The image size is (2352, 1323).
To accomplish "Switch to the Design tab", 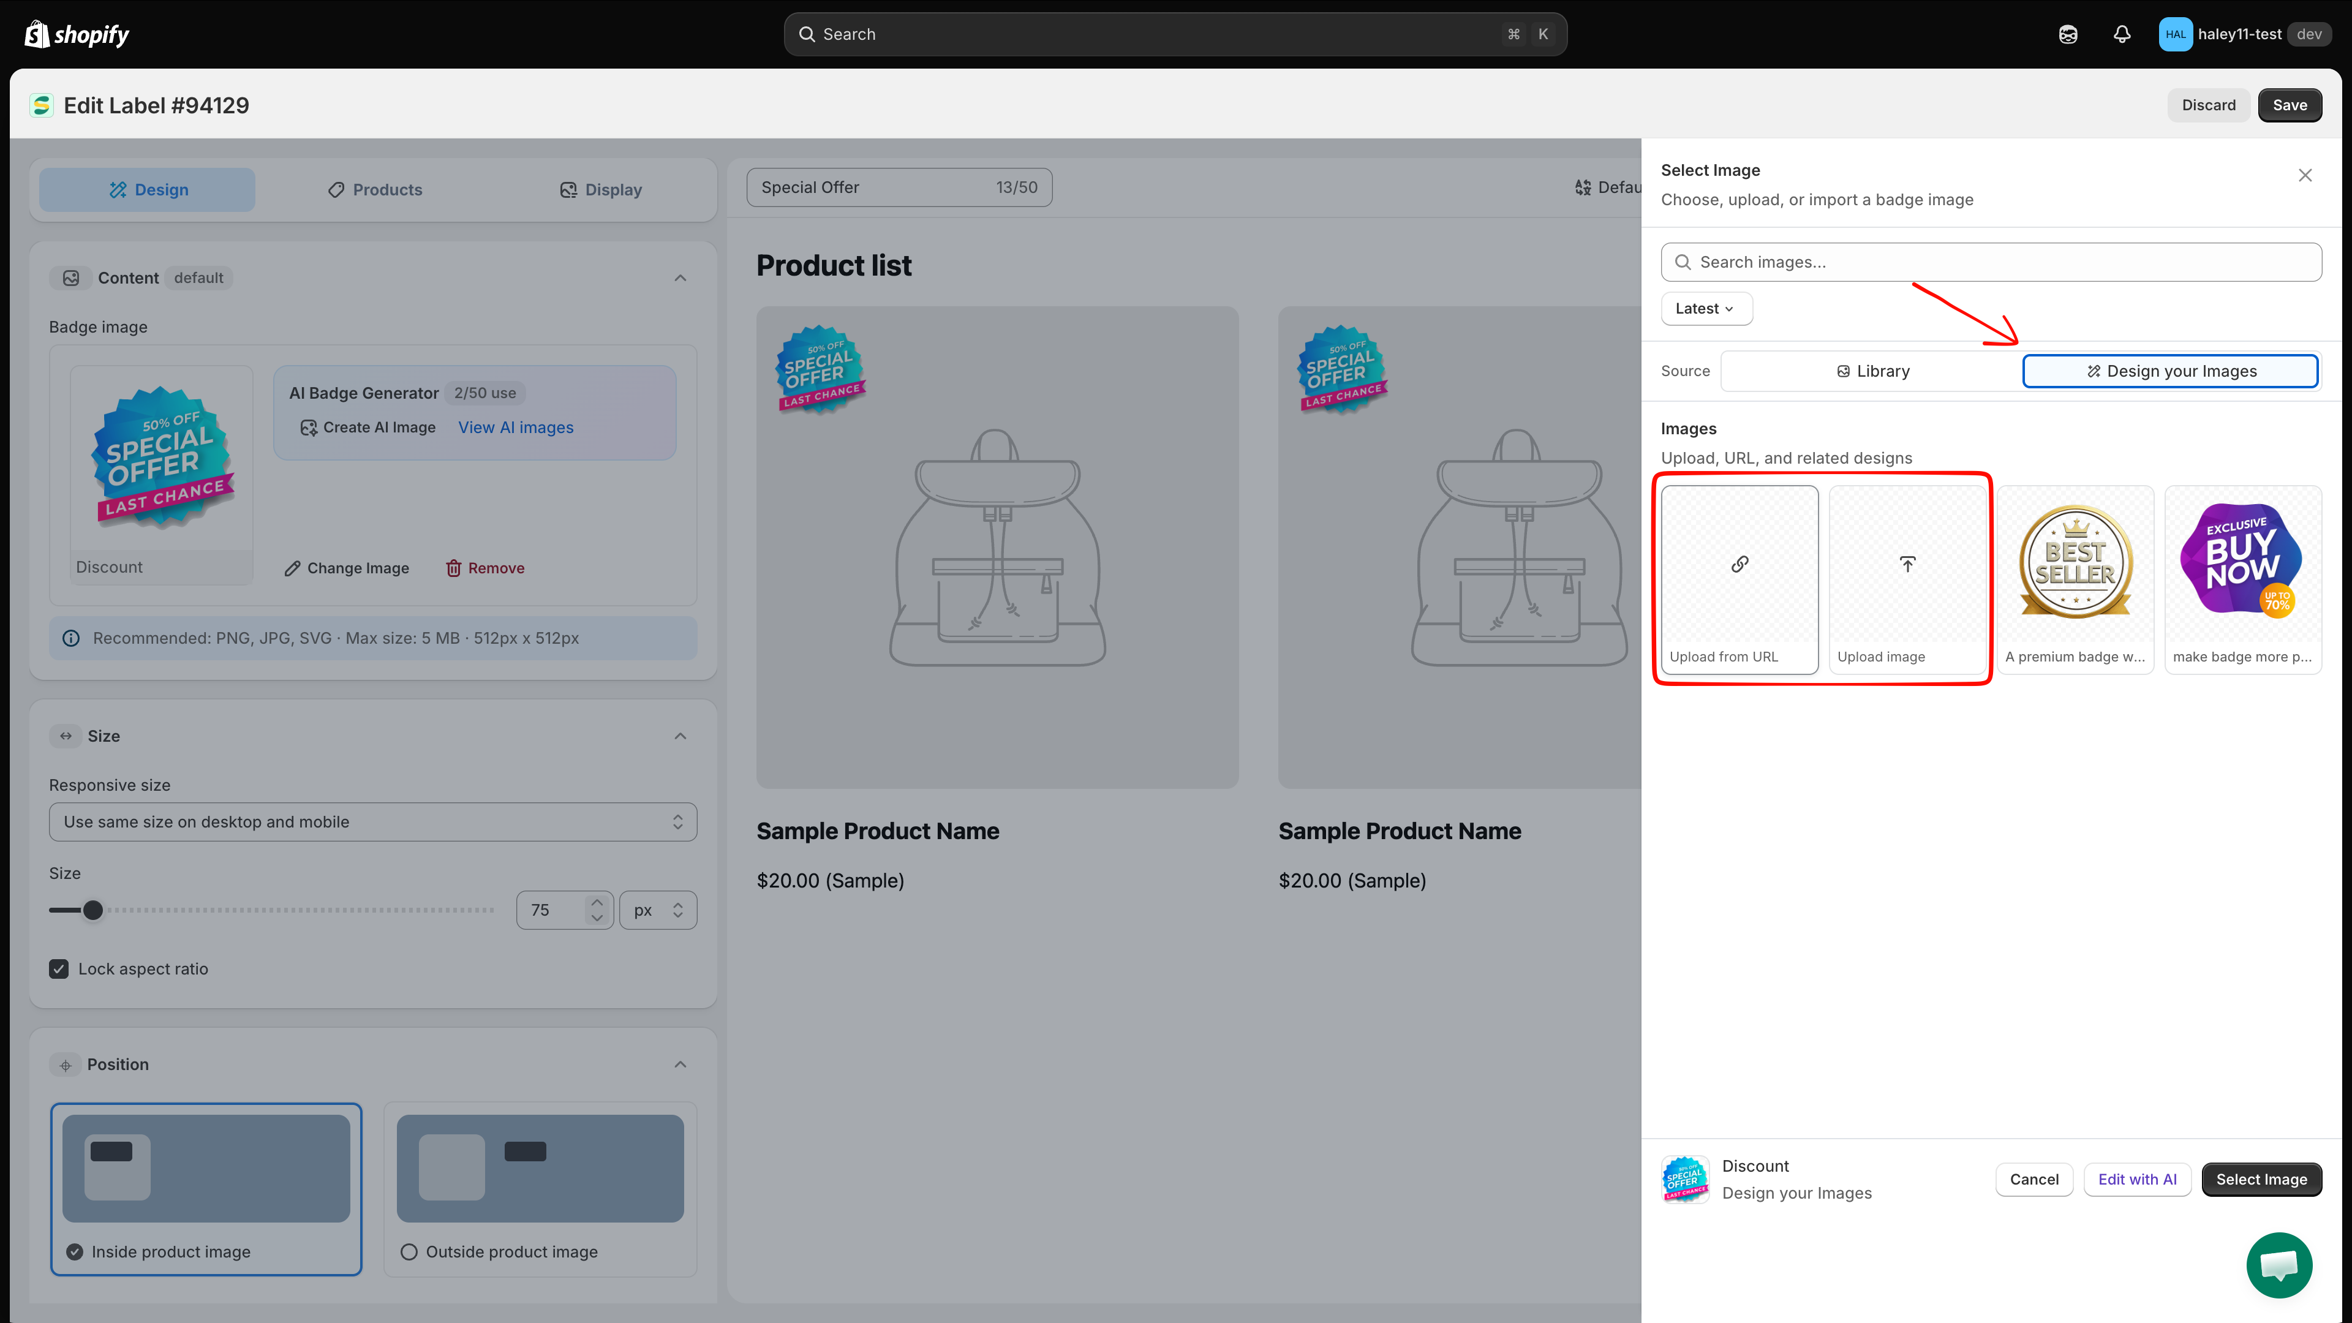I will [147, 190].
